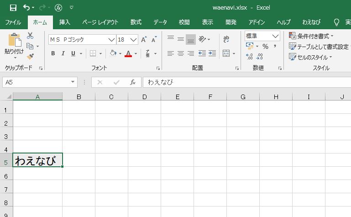Undo the last action
Screen dimensions: 351x217
tap(26, 8)
